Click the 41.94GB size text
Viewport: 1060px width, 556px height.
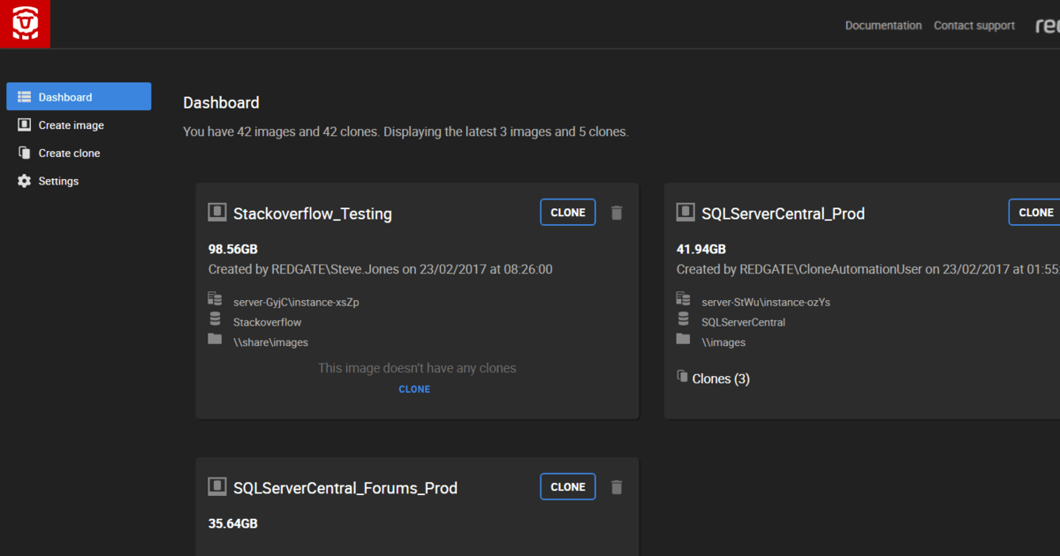click(701, 249)
